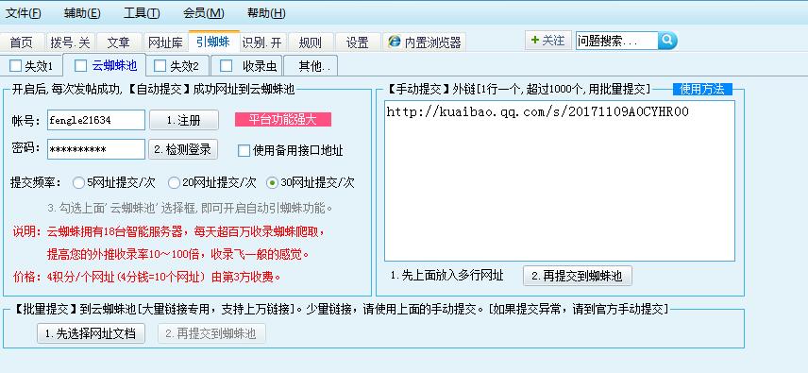The image size is (808, 373).
Task: Switch to the 设置 tab
Action: pos(358,42)
